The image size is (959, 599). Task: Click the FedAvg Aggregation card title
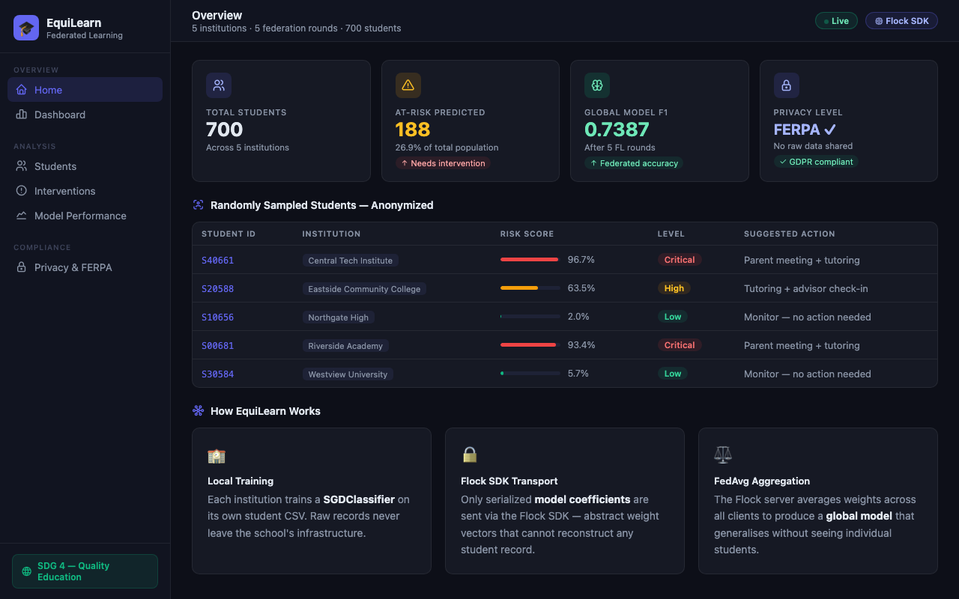762,481
